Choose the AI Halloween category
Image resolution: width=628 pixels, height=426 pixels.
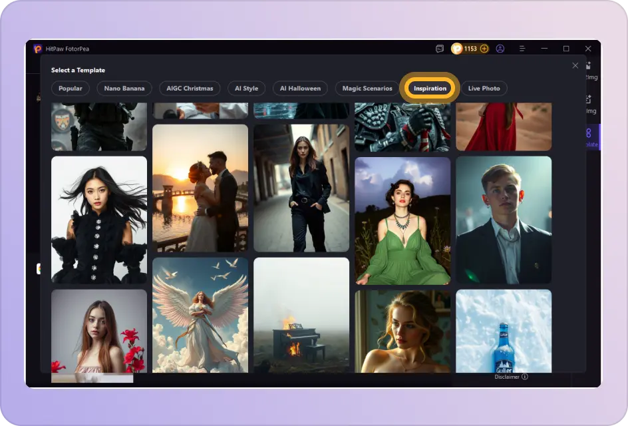pos(300,89)
